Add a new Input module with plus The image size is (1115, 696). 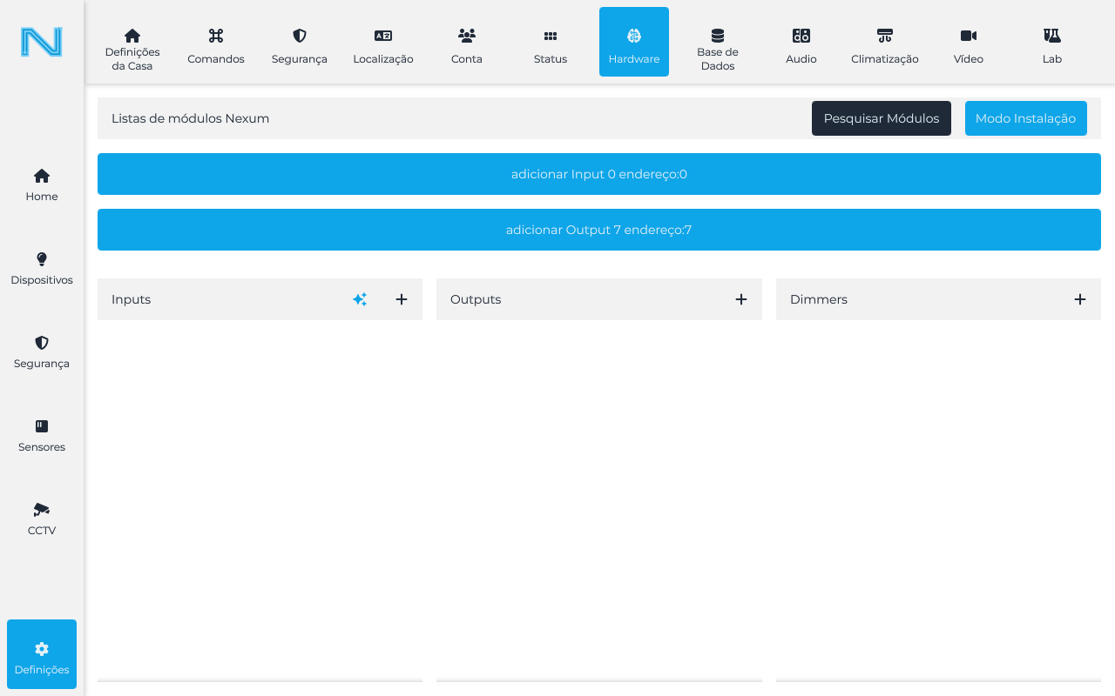402,299
